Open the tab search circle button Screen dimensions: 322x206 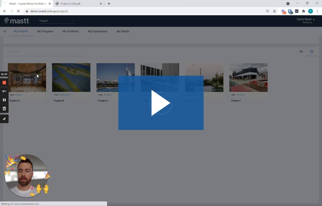coord(288,4)
